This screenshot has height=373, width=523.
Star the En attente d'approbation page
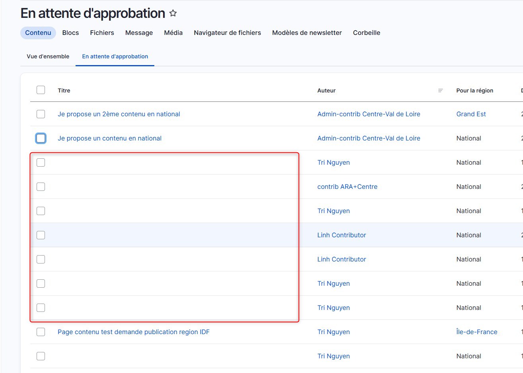pyautogui.click(x=173, y=13)
